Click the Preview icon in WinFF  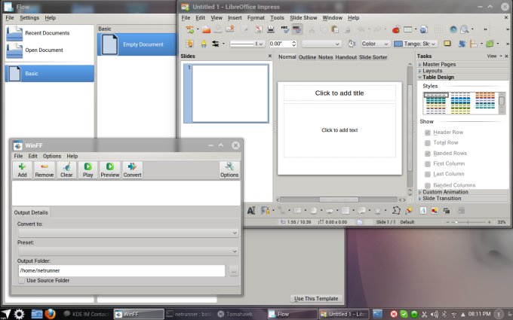coord(110,169)
